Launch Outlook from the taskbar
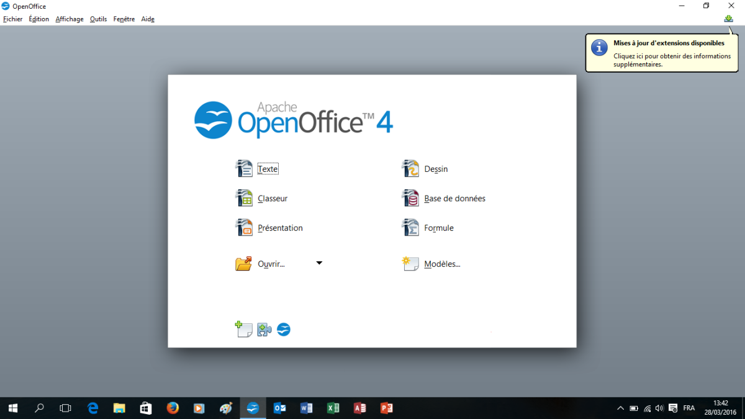The width and height of the screenshot is (745, 419). coord(279,408)
